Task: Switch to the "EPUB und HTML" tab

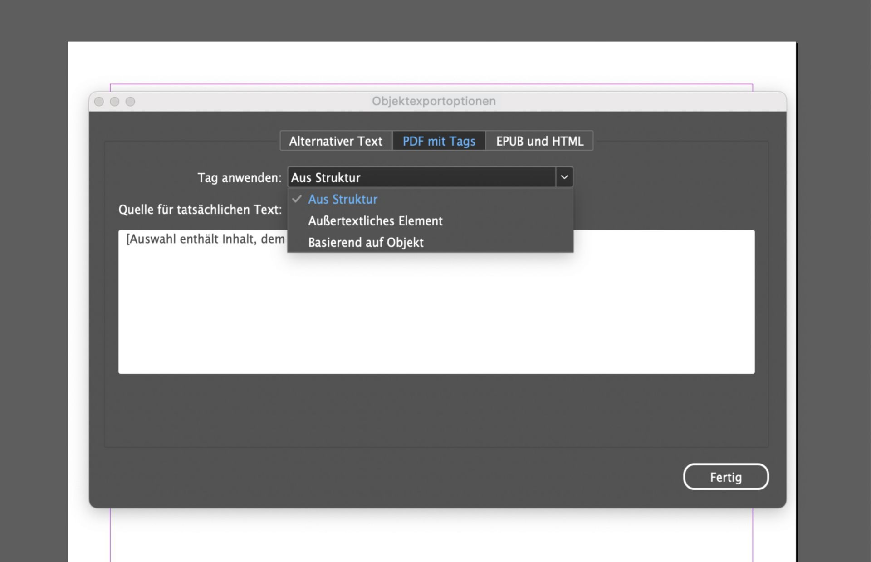Action: pos(539,141)
